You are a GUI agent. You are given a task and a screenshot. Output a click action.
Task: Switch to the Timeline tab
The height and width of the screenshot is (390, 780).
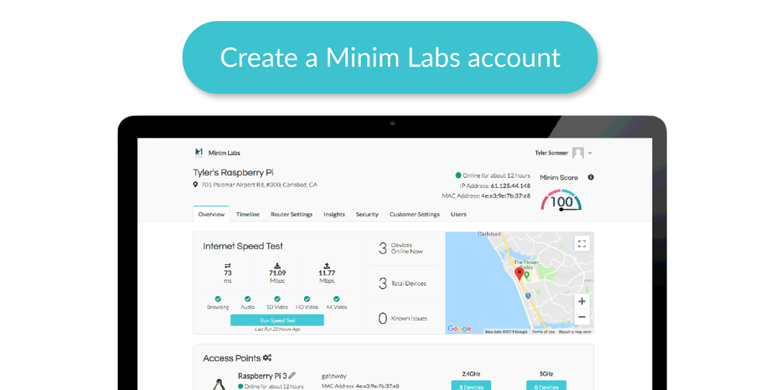click(248, 214)
